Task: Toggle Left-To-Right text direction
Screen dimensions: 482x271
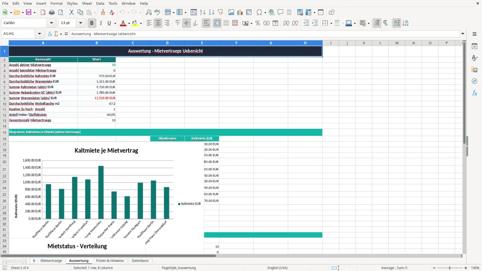Action: [377, 23]
